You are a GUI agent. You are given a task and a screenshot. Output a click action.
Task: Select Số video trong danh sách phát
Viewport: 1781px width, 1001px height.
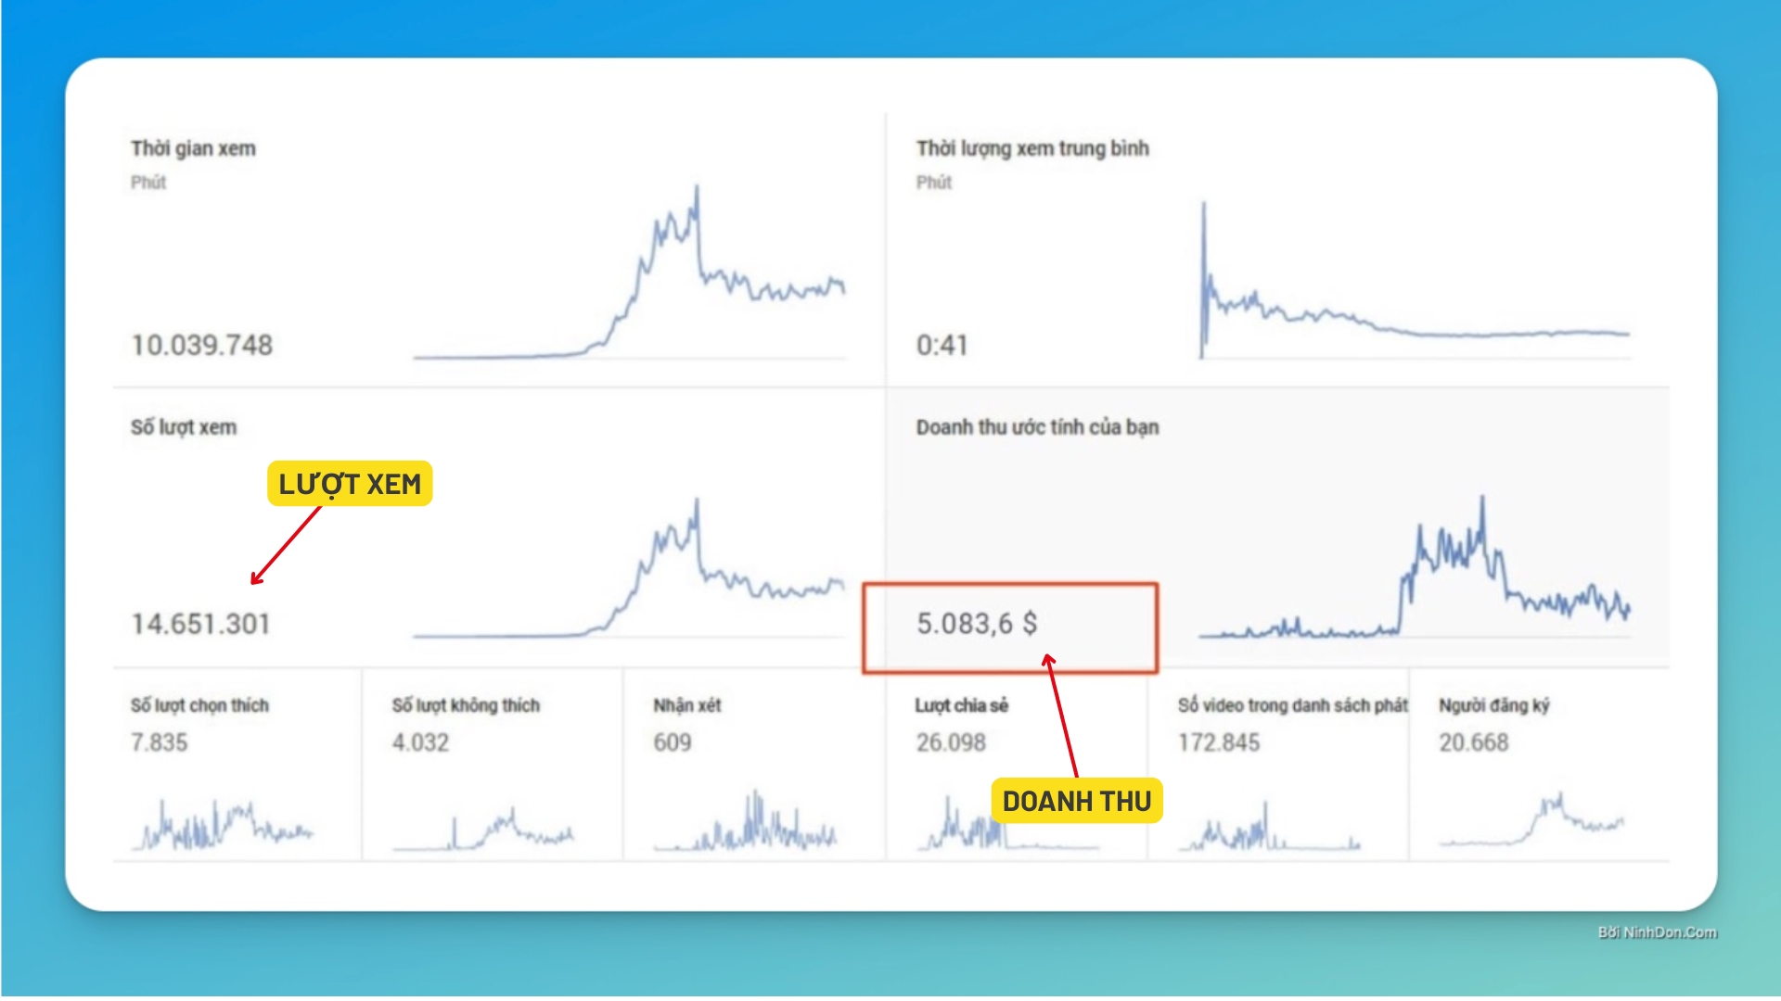coord(1292,705)
